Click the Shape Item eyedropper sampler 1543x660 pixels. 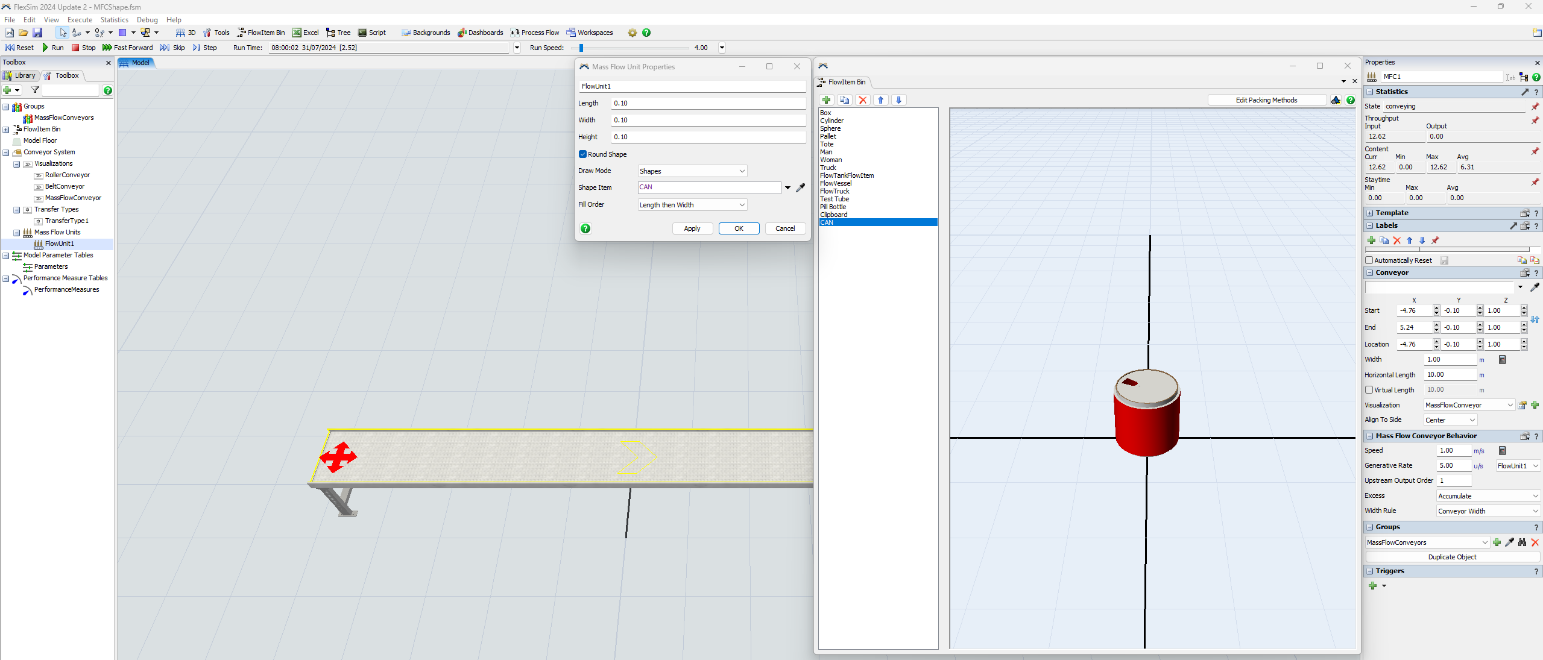click(801, 187)
